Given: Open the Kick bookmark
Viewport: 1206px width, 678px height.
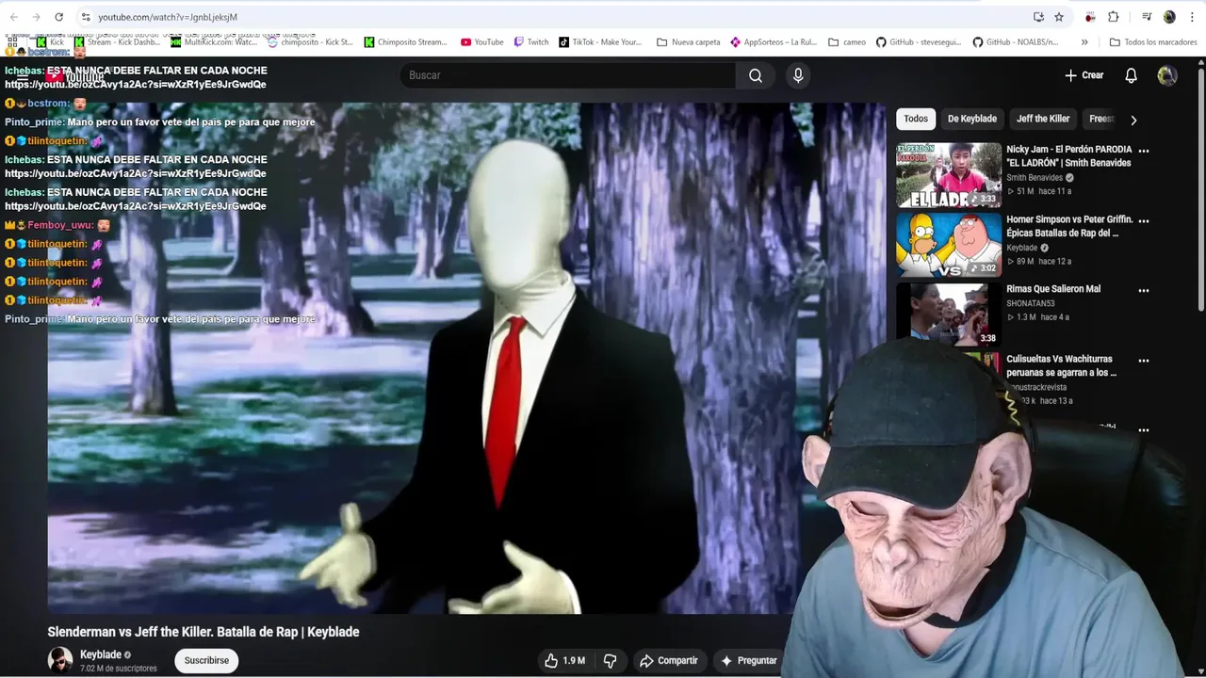Looking at the screenshot, I should [50, 41].
